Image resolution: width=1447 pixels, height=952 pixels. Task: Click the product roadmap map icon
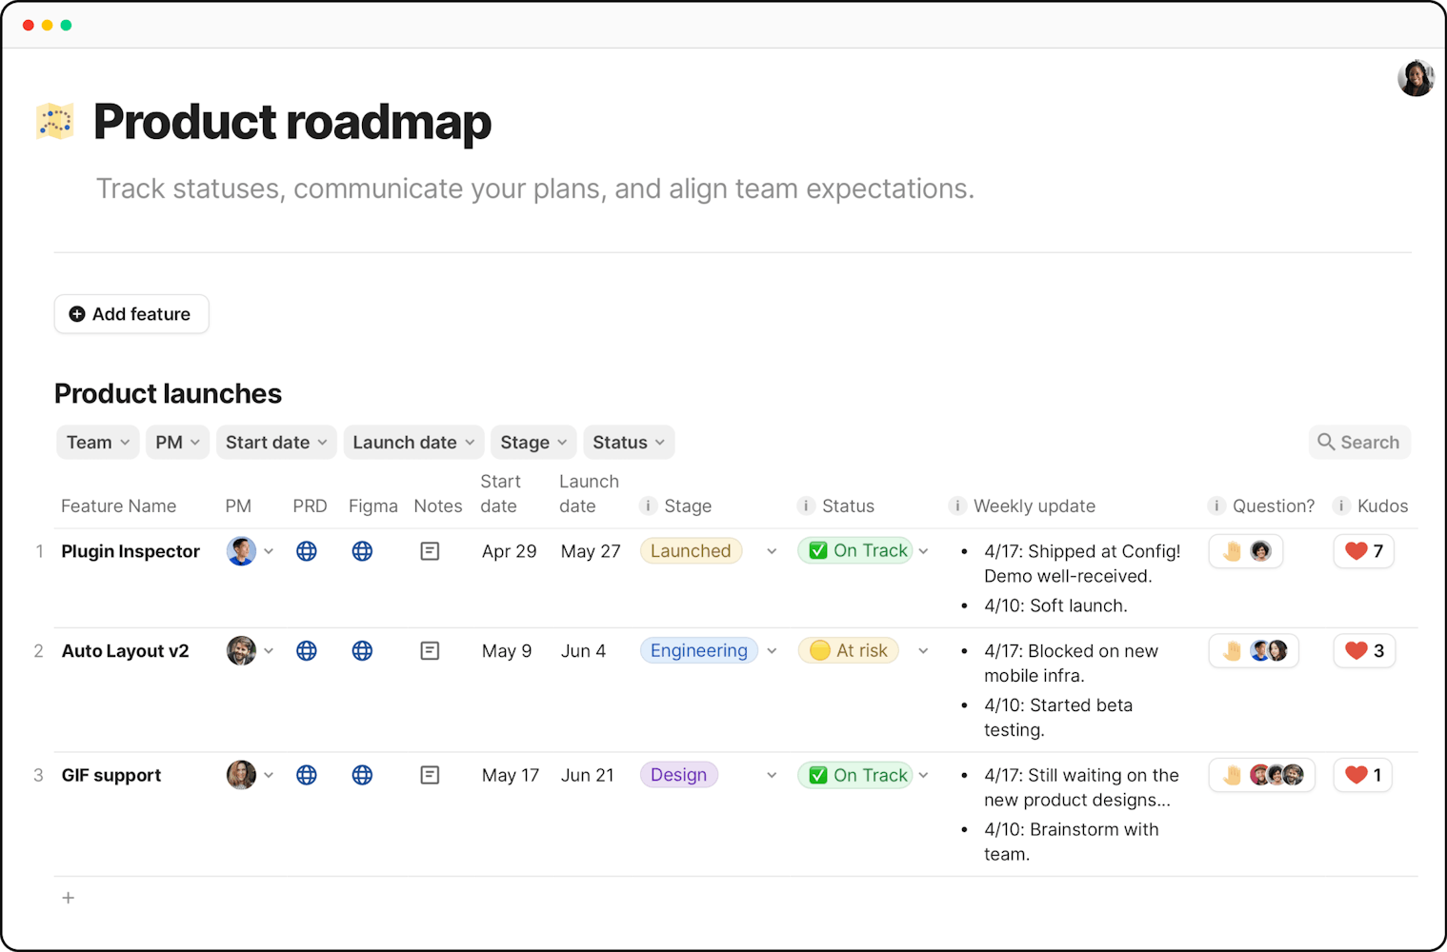pos(55,122)
